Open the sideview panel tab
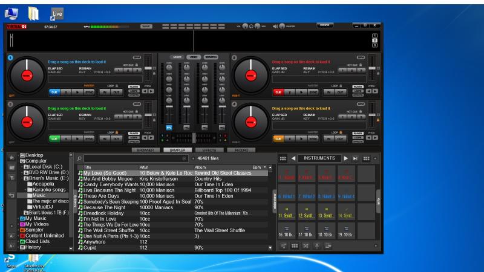 click(275, 201)
